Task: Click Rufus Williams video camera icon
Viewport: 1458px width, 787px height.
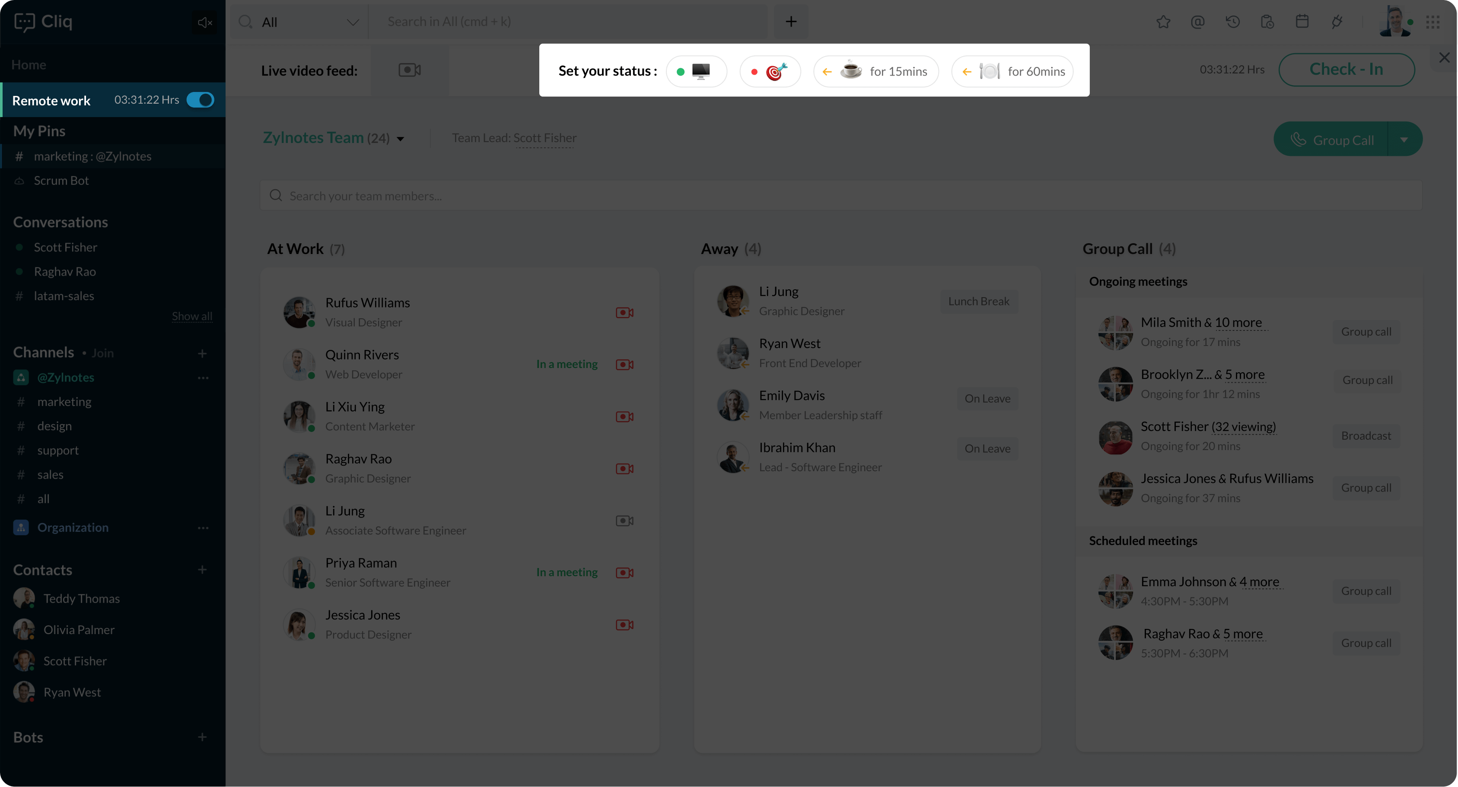Action: (x=624, y=312)
